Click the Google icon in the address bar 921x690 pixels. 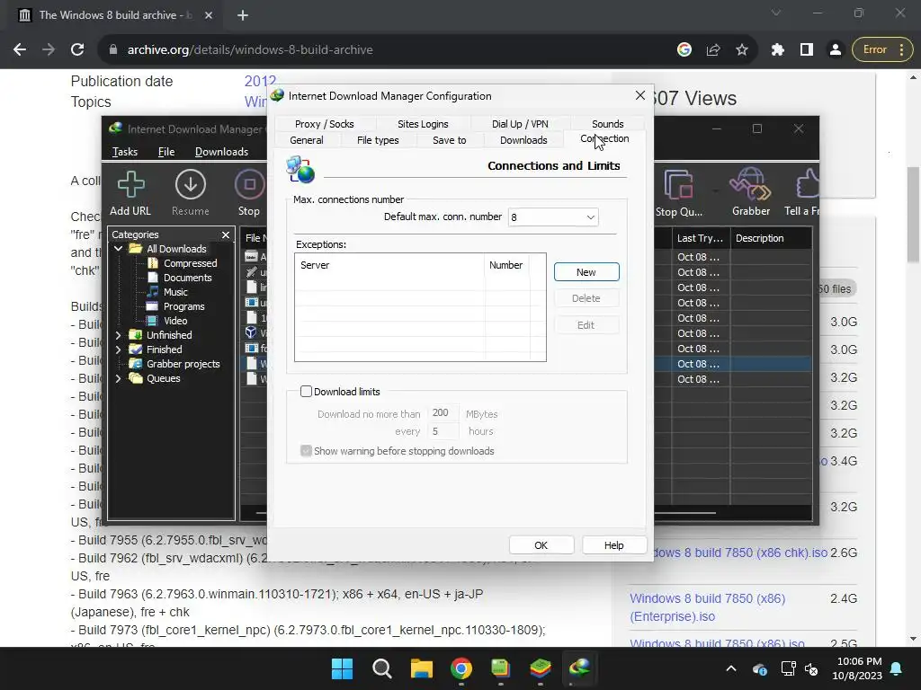[x=684, y=50]
